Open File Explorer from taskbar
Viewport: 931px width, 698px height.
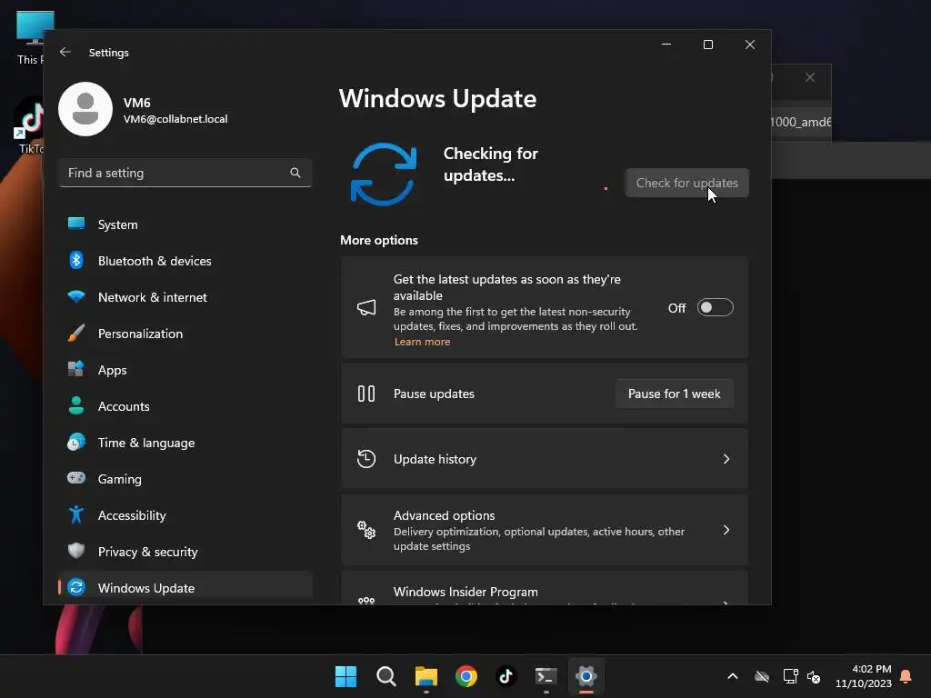coord(426,676)
